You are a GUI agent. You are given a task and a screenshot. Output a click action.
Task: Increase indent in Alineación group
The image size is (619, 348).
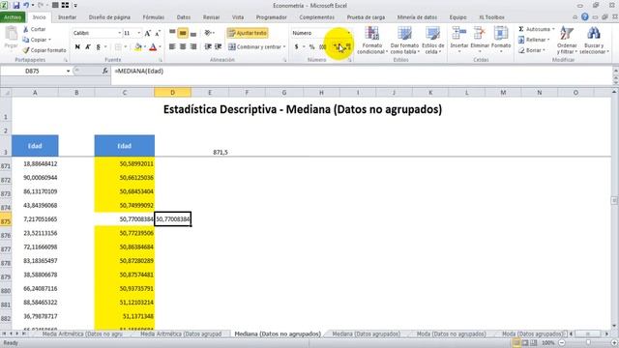pyautogui.click(x=218, y=47)
